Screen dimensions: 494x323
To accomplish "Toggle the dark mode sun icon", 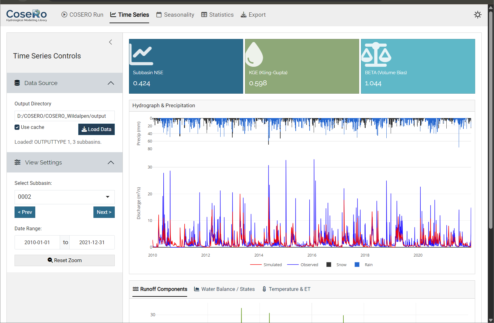I will click(x=478, y=15).
